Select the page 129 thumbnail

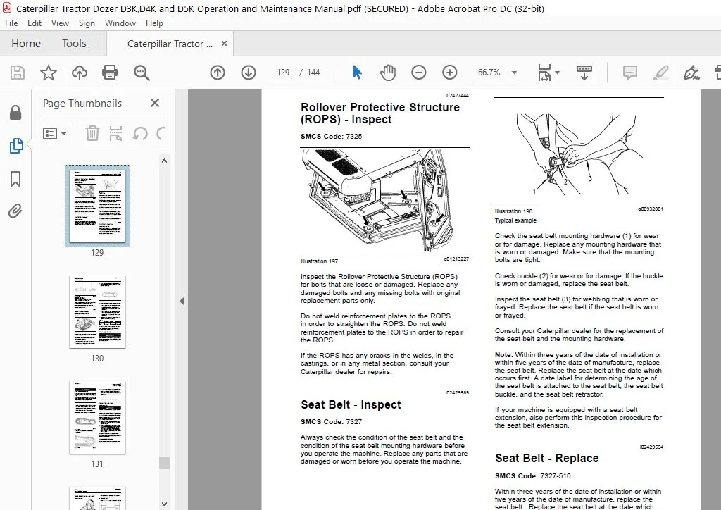97,206
